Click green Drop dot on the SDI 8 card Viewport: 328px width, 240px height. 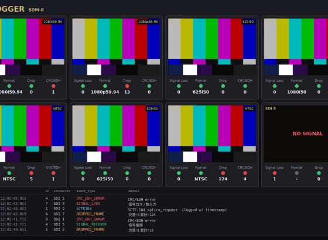pyautogui.click(x=319, y=173)
